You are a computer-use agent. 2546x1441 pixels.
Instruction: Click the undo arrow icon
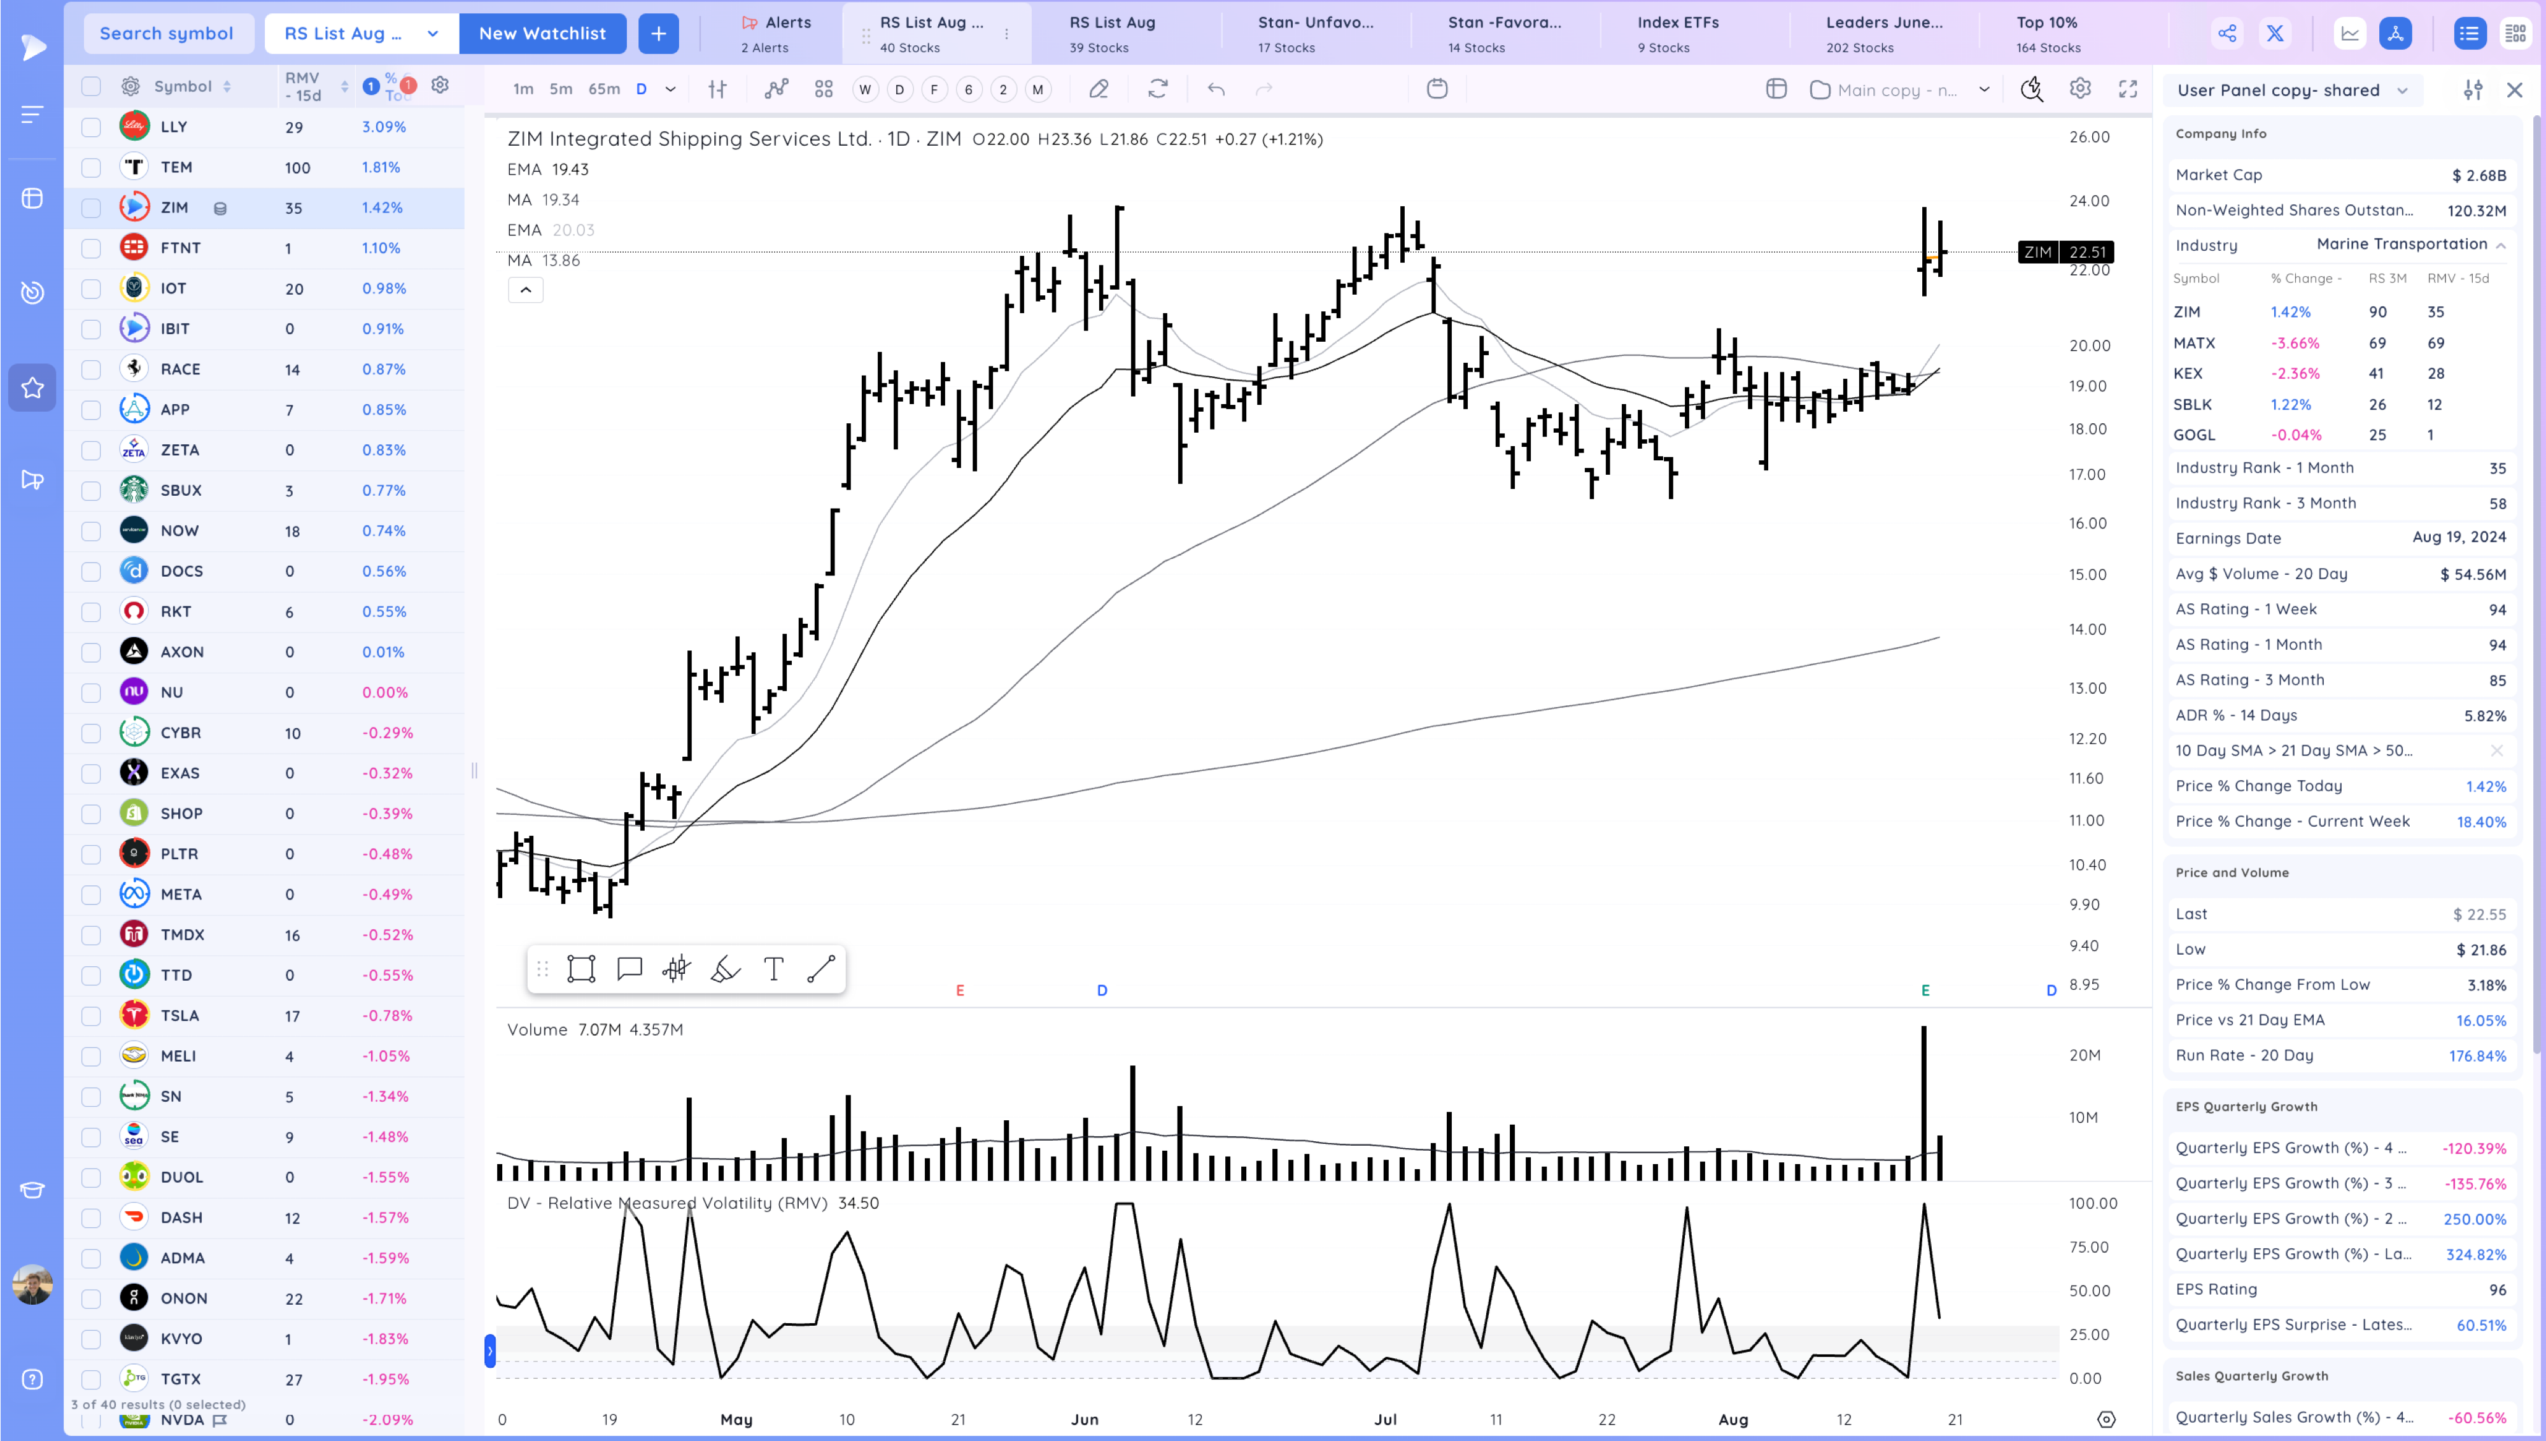point(1216,89)
